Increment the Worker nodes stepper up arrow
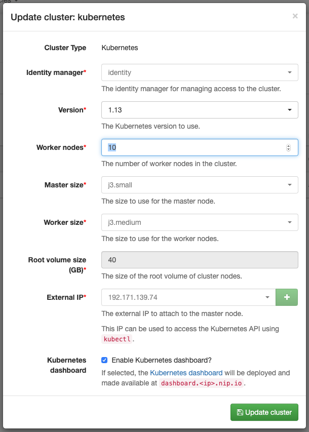The width and height of the screenshot is (309, 432). click(x=289, y=145)
